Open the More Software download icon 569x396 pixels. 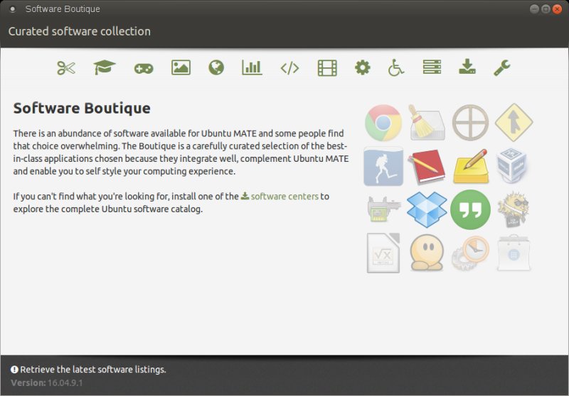[467, 68]
